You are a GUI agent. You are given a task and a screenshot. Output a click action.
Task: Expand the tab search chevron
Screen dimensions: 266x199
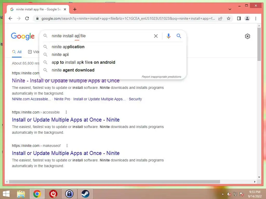230,9
